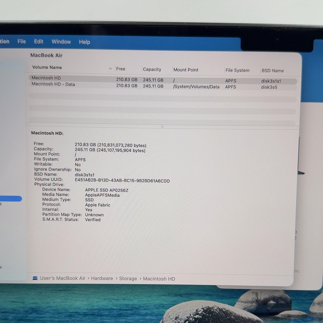323x323 pixels.
Task: Click the BSD Name value disk3s1s1 in details
Action: [x=85, y=175]
